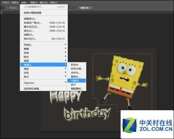Expand the 风格化 submenu
This screenshot has width=174, height=139.
pyautogui.click(x=44, y=45)
